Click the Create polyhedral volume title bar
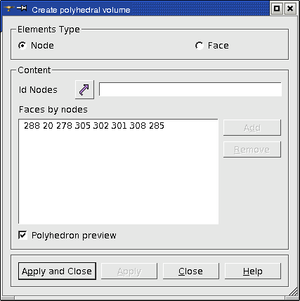This screenshot has width=300, height=301. (150, 9)
